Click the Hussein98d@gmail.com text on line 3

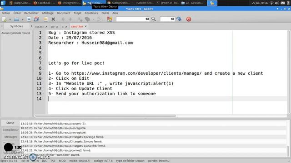tap(107, 43)
